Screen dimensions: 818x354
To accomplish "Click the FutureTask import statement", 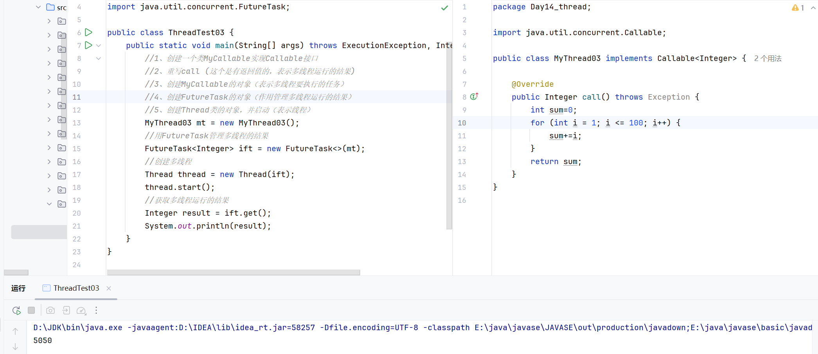I will tap(198, 7).
